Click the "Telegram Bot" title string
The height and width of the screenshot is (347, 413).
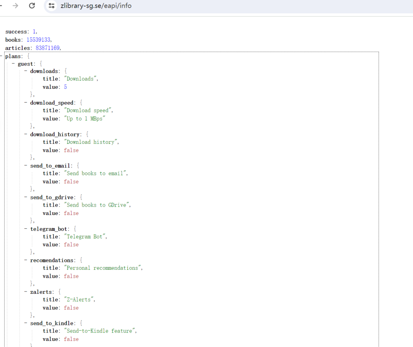(x=85, y=236)
